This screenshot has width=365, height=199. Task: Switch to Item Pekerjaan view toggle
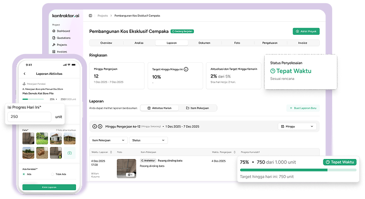tap(198, 108)
